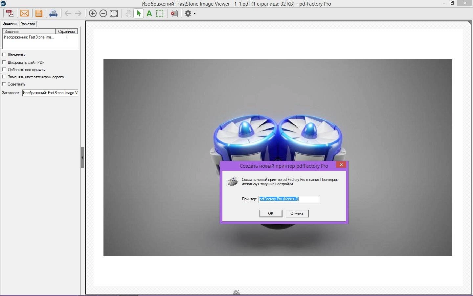Fit page to window icon
Image resolution: width=473 pixels, height=296 pixels.
pos(114,13)
